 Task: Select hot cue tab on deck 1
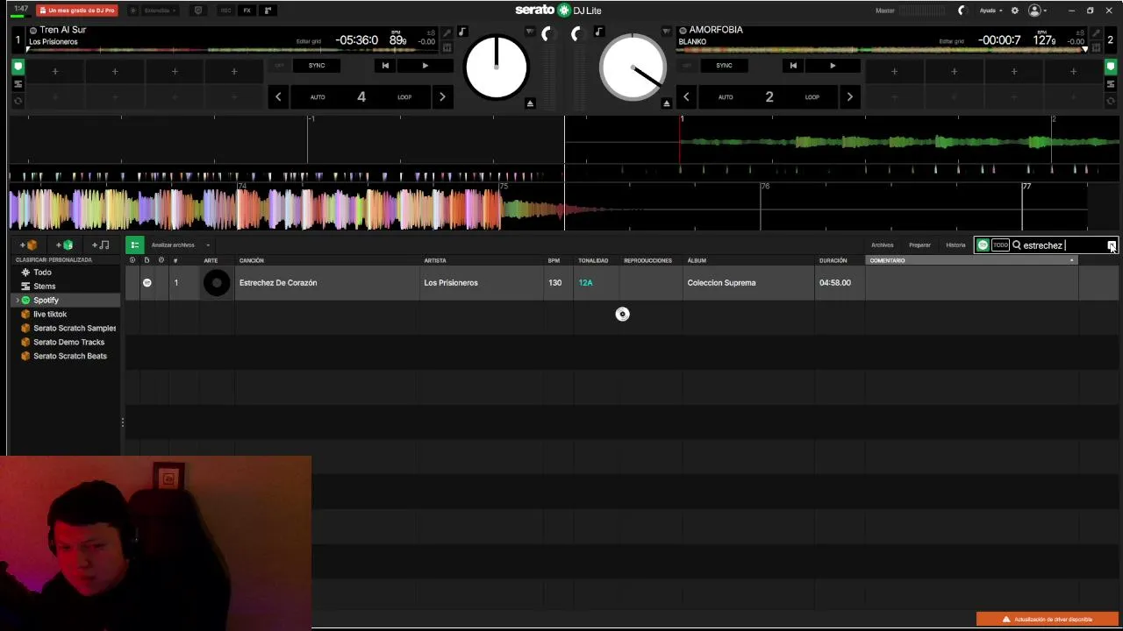tap(18, 67)
